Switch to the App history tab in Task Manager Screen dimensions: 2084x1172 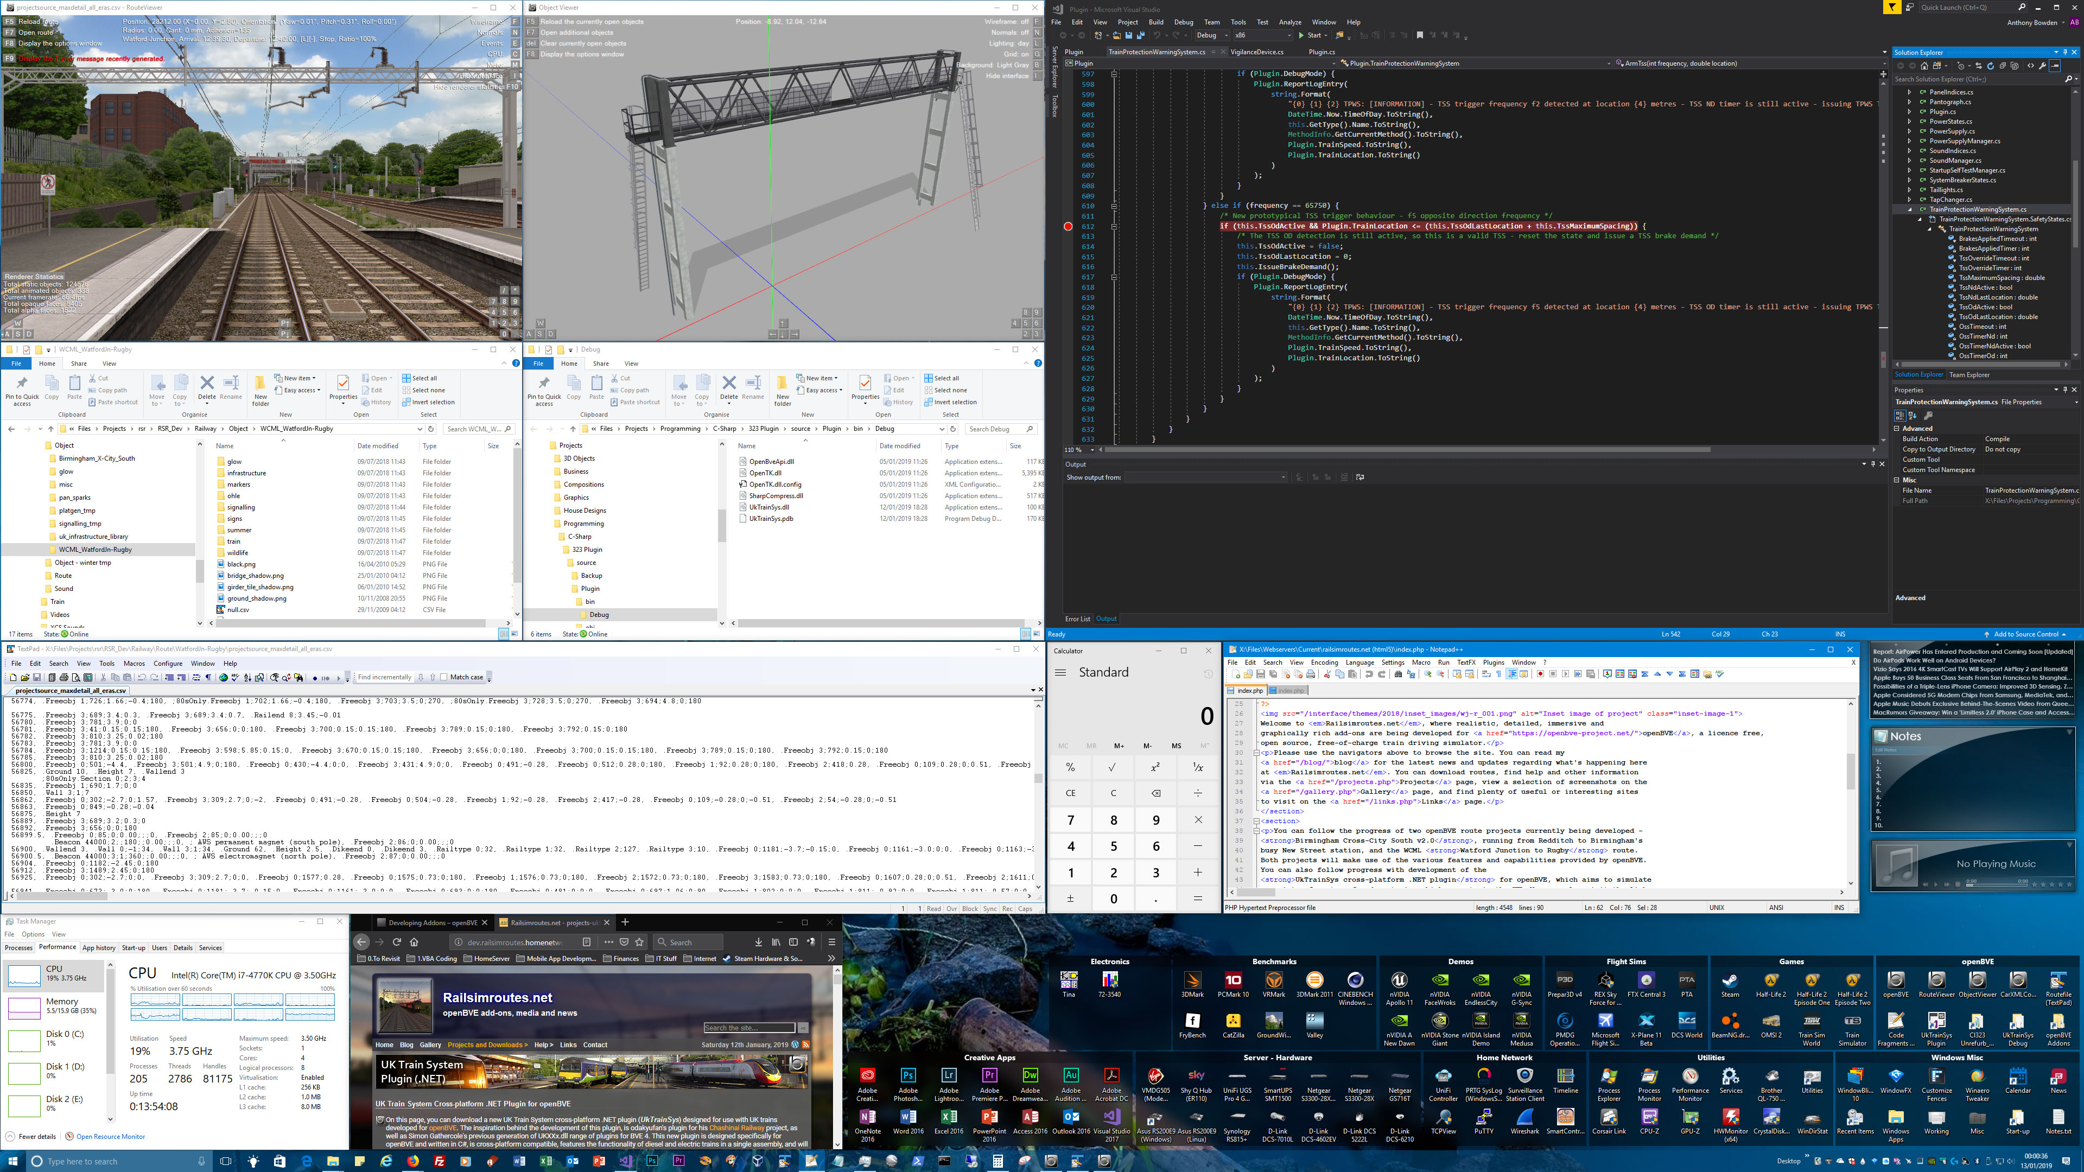(x=99, y=948)
